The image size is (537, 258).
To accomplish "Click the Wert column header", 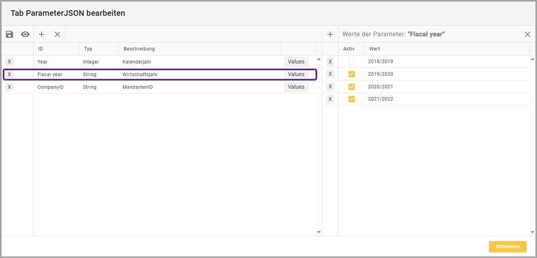I will (374, 49).
